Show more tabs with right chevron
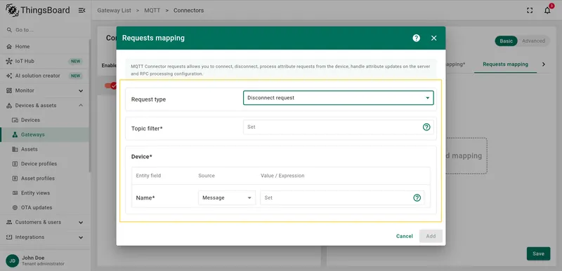The image size is (562, 271). [x=543, y=64]
